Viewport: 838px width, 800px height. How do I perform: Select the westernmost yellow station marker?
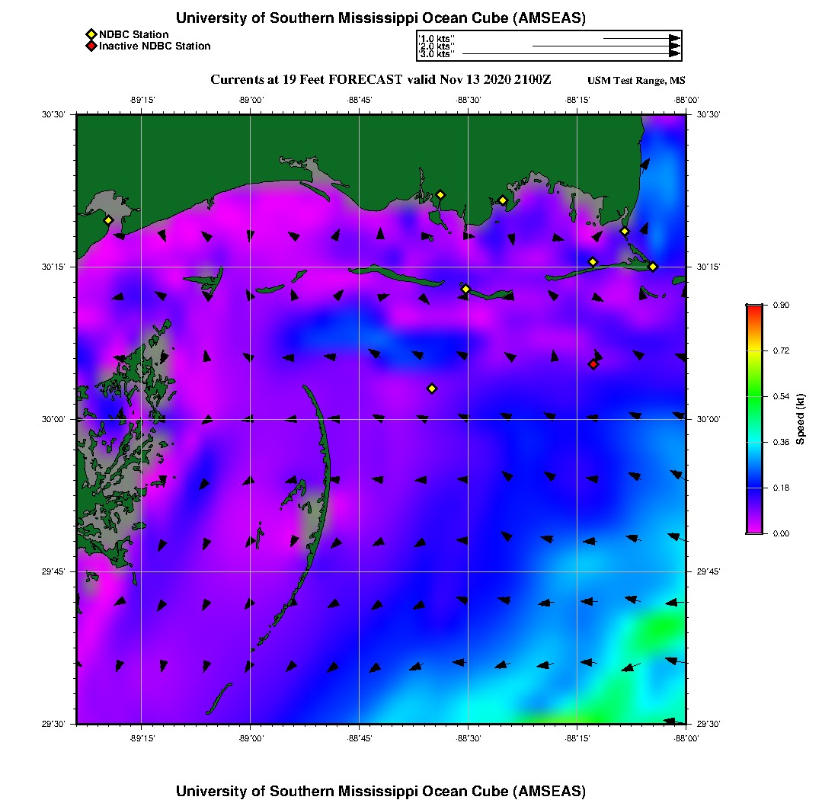pos(108,220)
